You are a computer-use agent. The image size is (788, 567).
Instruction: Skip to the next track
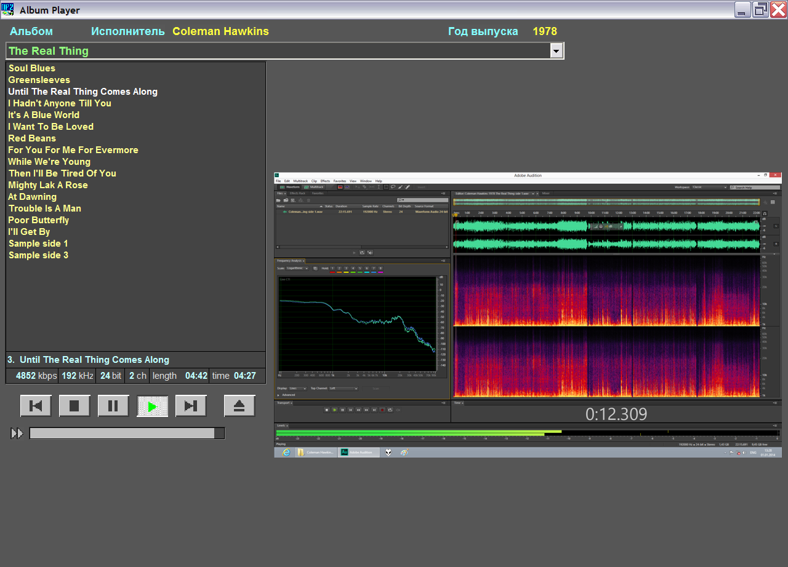(191, 406)
